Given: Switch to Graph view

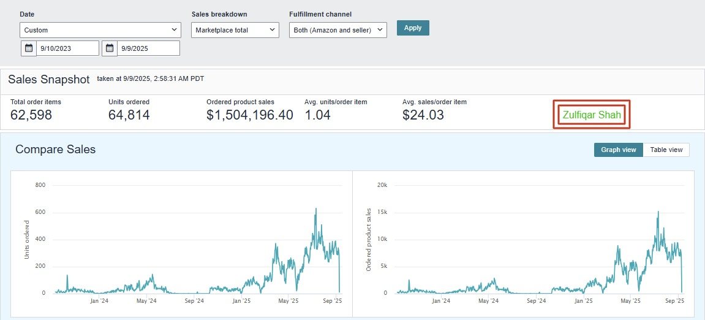Looking at the screenshot, I should click(618, 150).
